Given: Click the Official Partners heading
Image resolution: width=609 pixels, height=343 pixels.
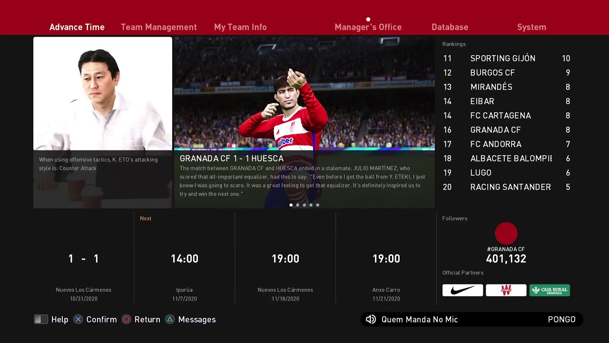Looking at the screenshot, I should pyautogui.click(x=463, y=272).
